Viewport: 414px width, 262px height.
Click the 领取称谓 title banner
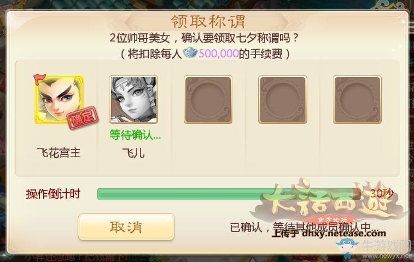tap(208, 21)
